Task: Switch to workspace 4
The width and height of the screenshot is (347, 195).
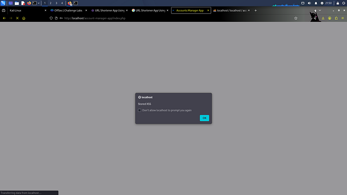Action: (62, 3)
